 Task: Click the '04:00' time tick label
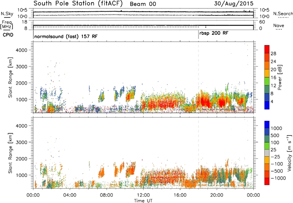[70, 195]
